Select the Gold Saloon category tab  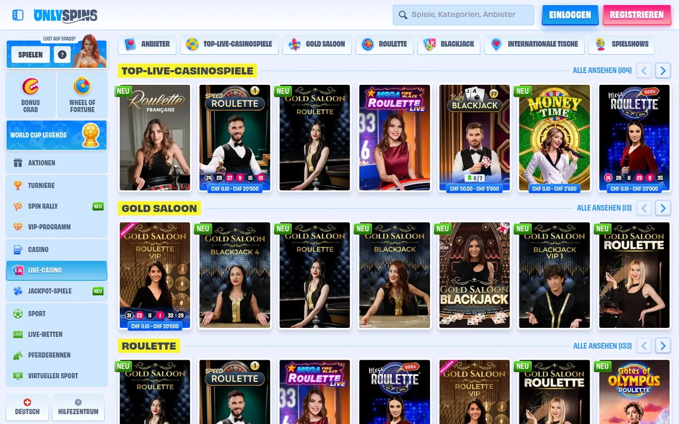317,44
